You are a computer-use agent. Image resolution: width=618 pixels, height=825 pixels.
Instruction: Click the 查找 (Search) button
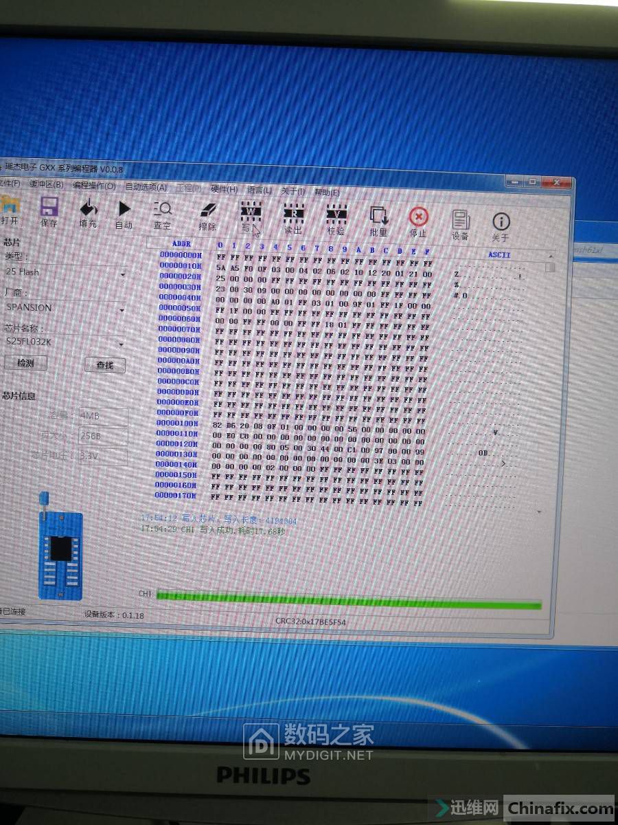coord(105,365)
